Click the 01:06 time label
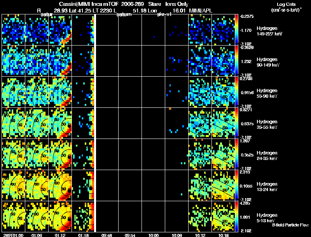 point(37,235)
